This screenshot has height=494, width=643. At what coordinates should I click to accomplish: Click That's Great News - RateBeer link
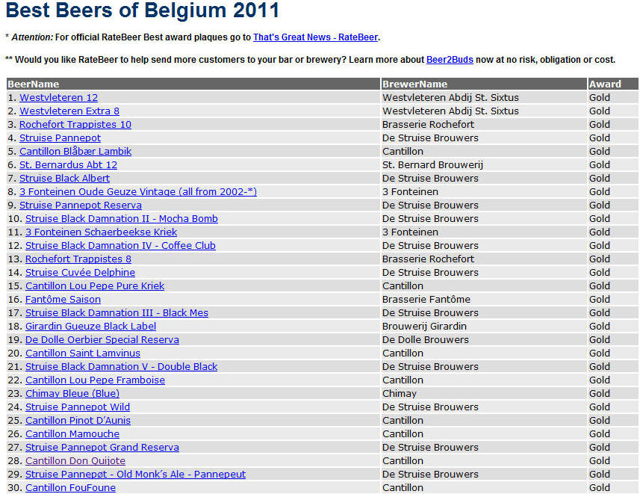(315, 37)
